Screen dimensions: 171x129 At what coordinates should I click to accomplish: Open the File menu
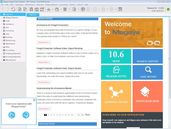point(2,5)
